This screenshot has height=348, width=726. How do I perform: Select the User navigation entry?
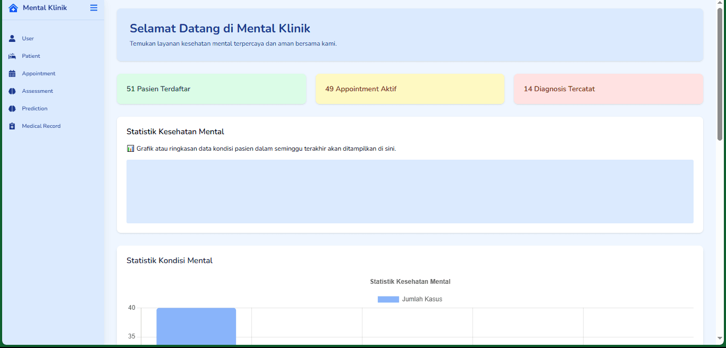pos(27,38)
